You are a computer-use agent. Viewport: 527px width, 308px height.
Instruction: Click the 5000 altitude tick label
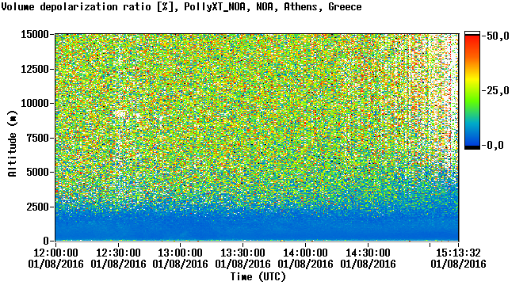(38, 173)
